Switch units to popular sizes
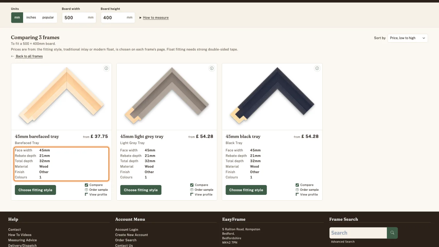Viewport: 439px width, 247px height. pyautogui.click(x=48, y=18)
